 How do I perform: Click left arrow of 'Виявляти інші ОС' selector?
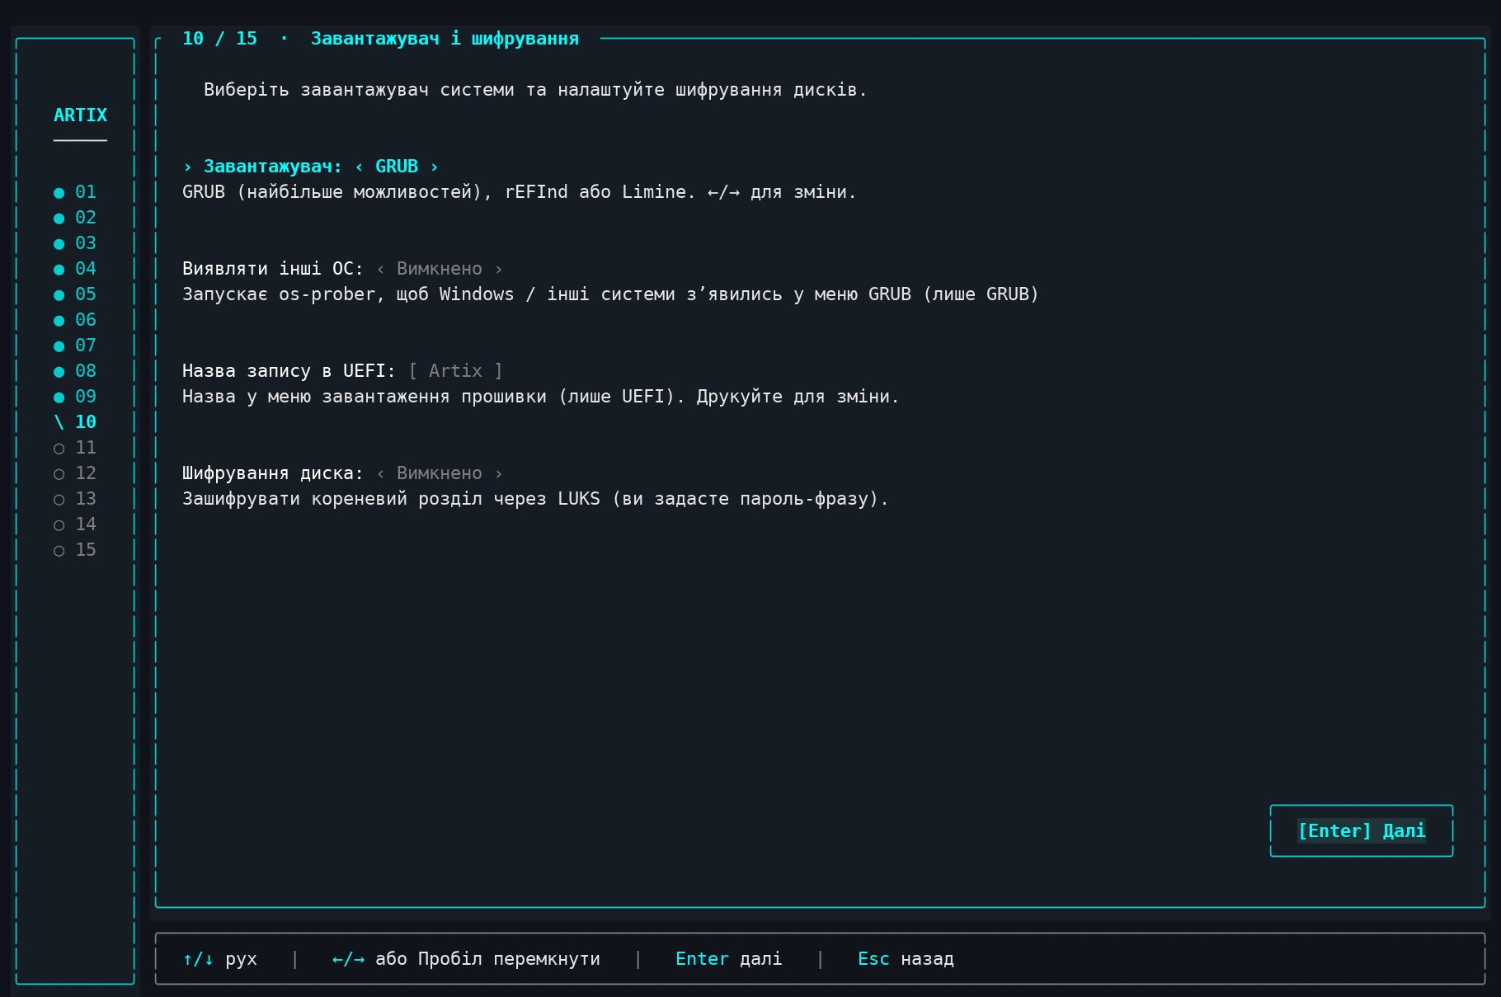pos(380,269)
